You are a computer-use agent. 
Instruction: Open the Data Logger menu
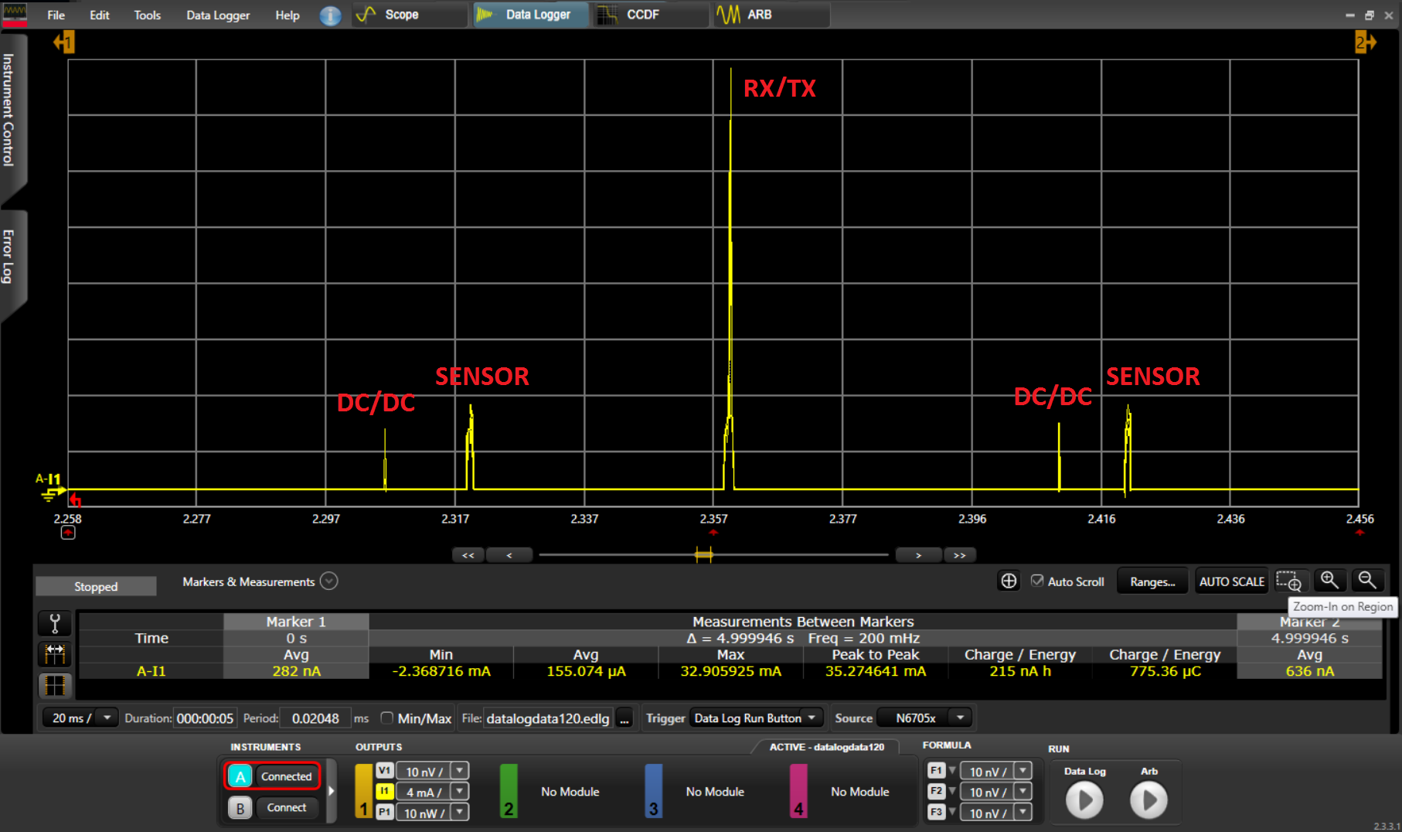[x=218, y=15]
